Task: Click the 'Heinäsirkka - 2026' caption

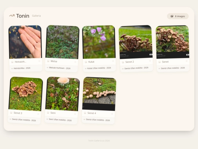Action: (22, 68)
